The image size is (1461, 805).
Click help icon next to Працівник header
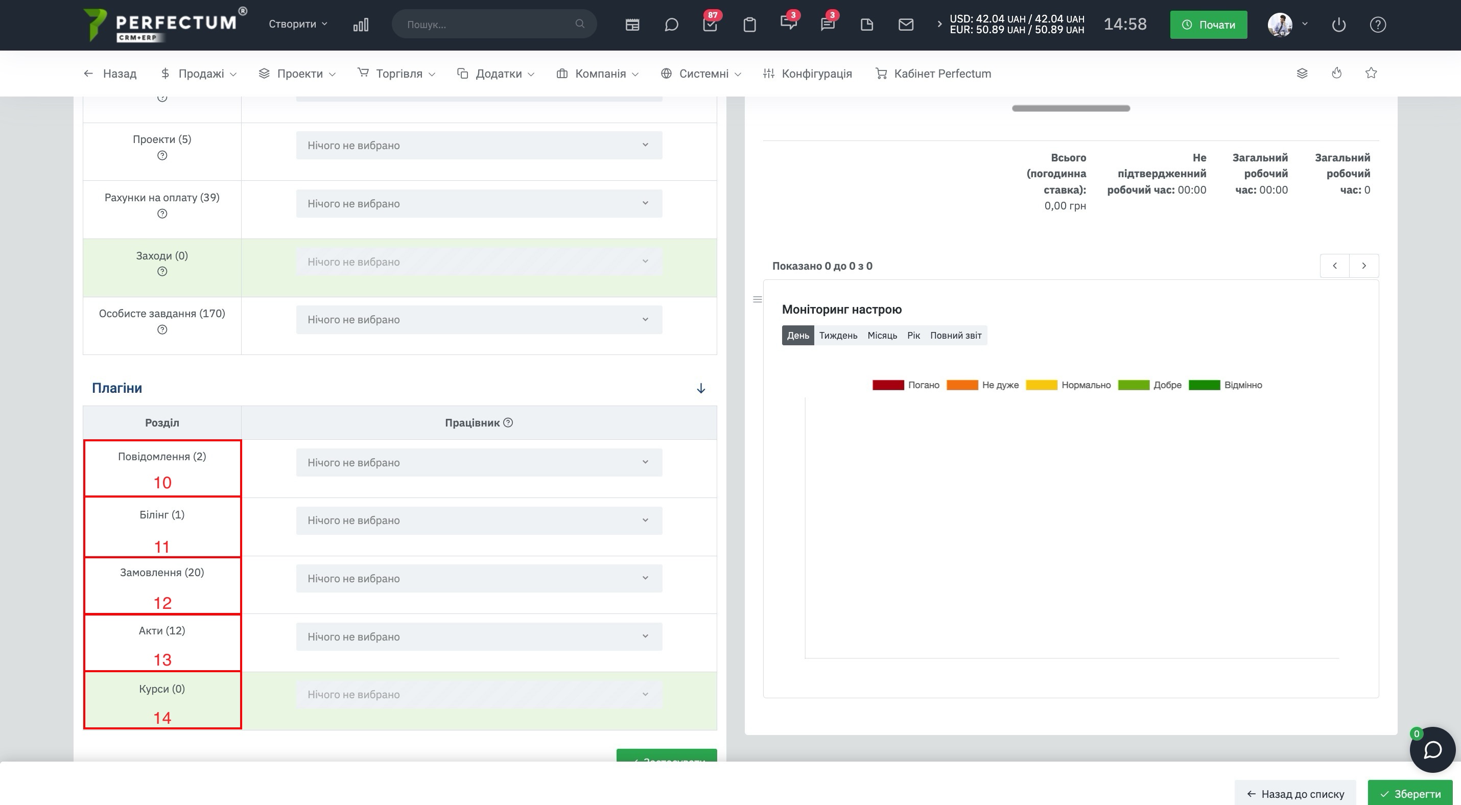click(x=508, y=422)
